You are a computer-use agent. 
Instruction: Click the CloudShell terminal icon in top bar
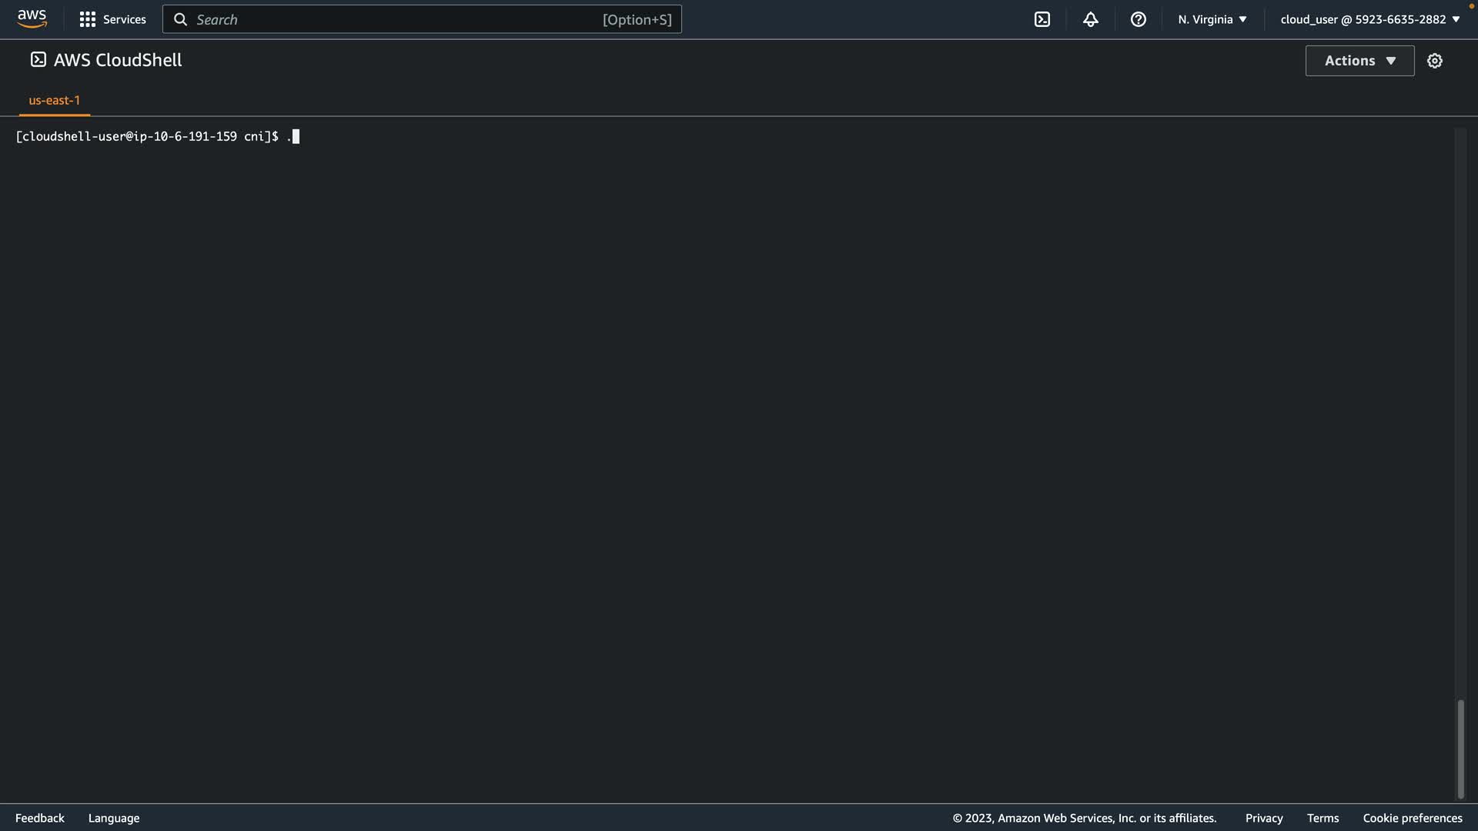point(1042,19)
